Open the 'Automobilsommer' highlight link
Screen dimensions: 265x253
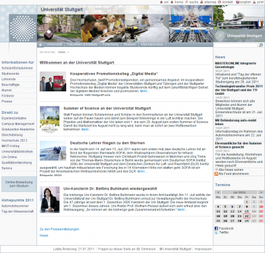(x=15, y=206)
